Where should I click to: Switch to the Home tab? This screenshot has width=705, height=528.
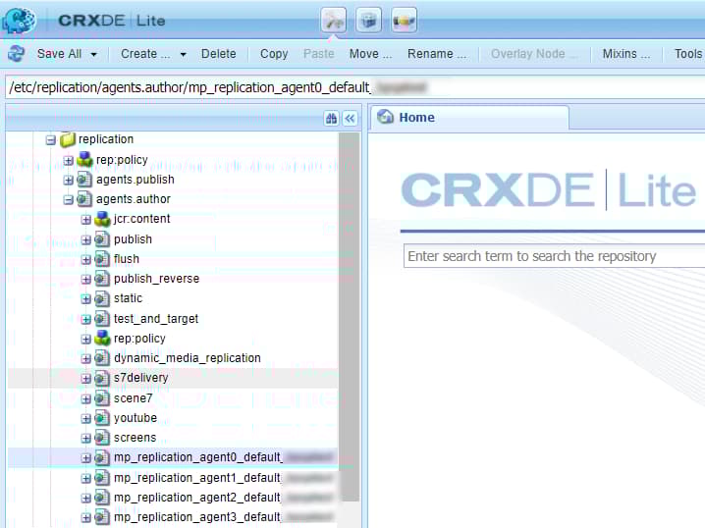(x=469, y=118)
